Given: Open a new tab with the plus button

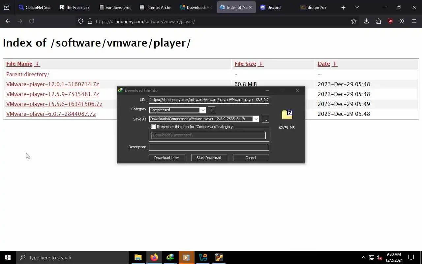Looking at the screenshot, I should coord(343,7).
